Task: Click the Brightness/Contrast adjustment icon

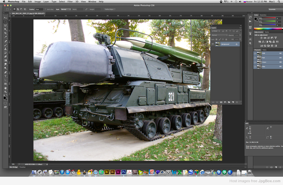Action: tap(261, 38)
